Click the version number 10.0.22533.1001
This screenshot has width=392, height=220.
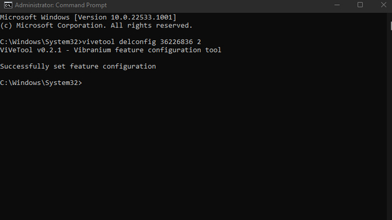pos(141,17)
